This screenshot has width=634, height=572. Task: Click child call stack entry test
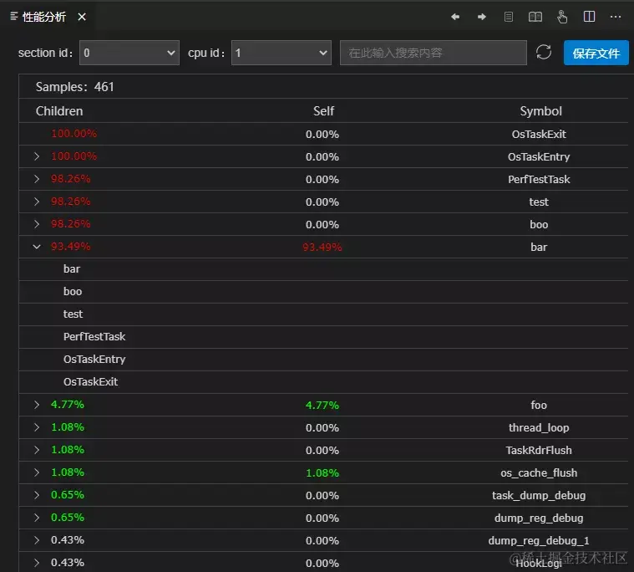(73, 314)
